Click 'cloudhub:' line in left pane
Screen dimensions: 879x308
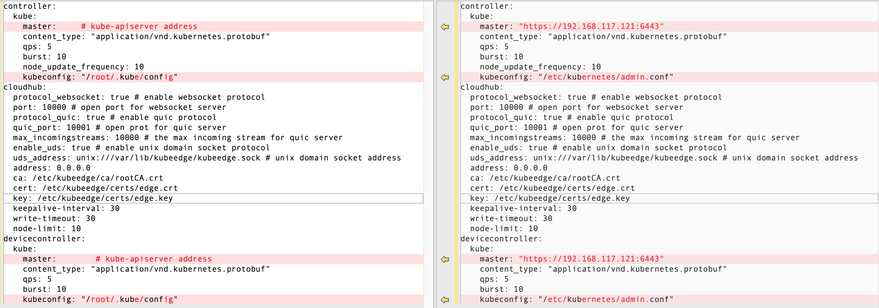click(x=25, y=87)
